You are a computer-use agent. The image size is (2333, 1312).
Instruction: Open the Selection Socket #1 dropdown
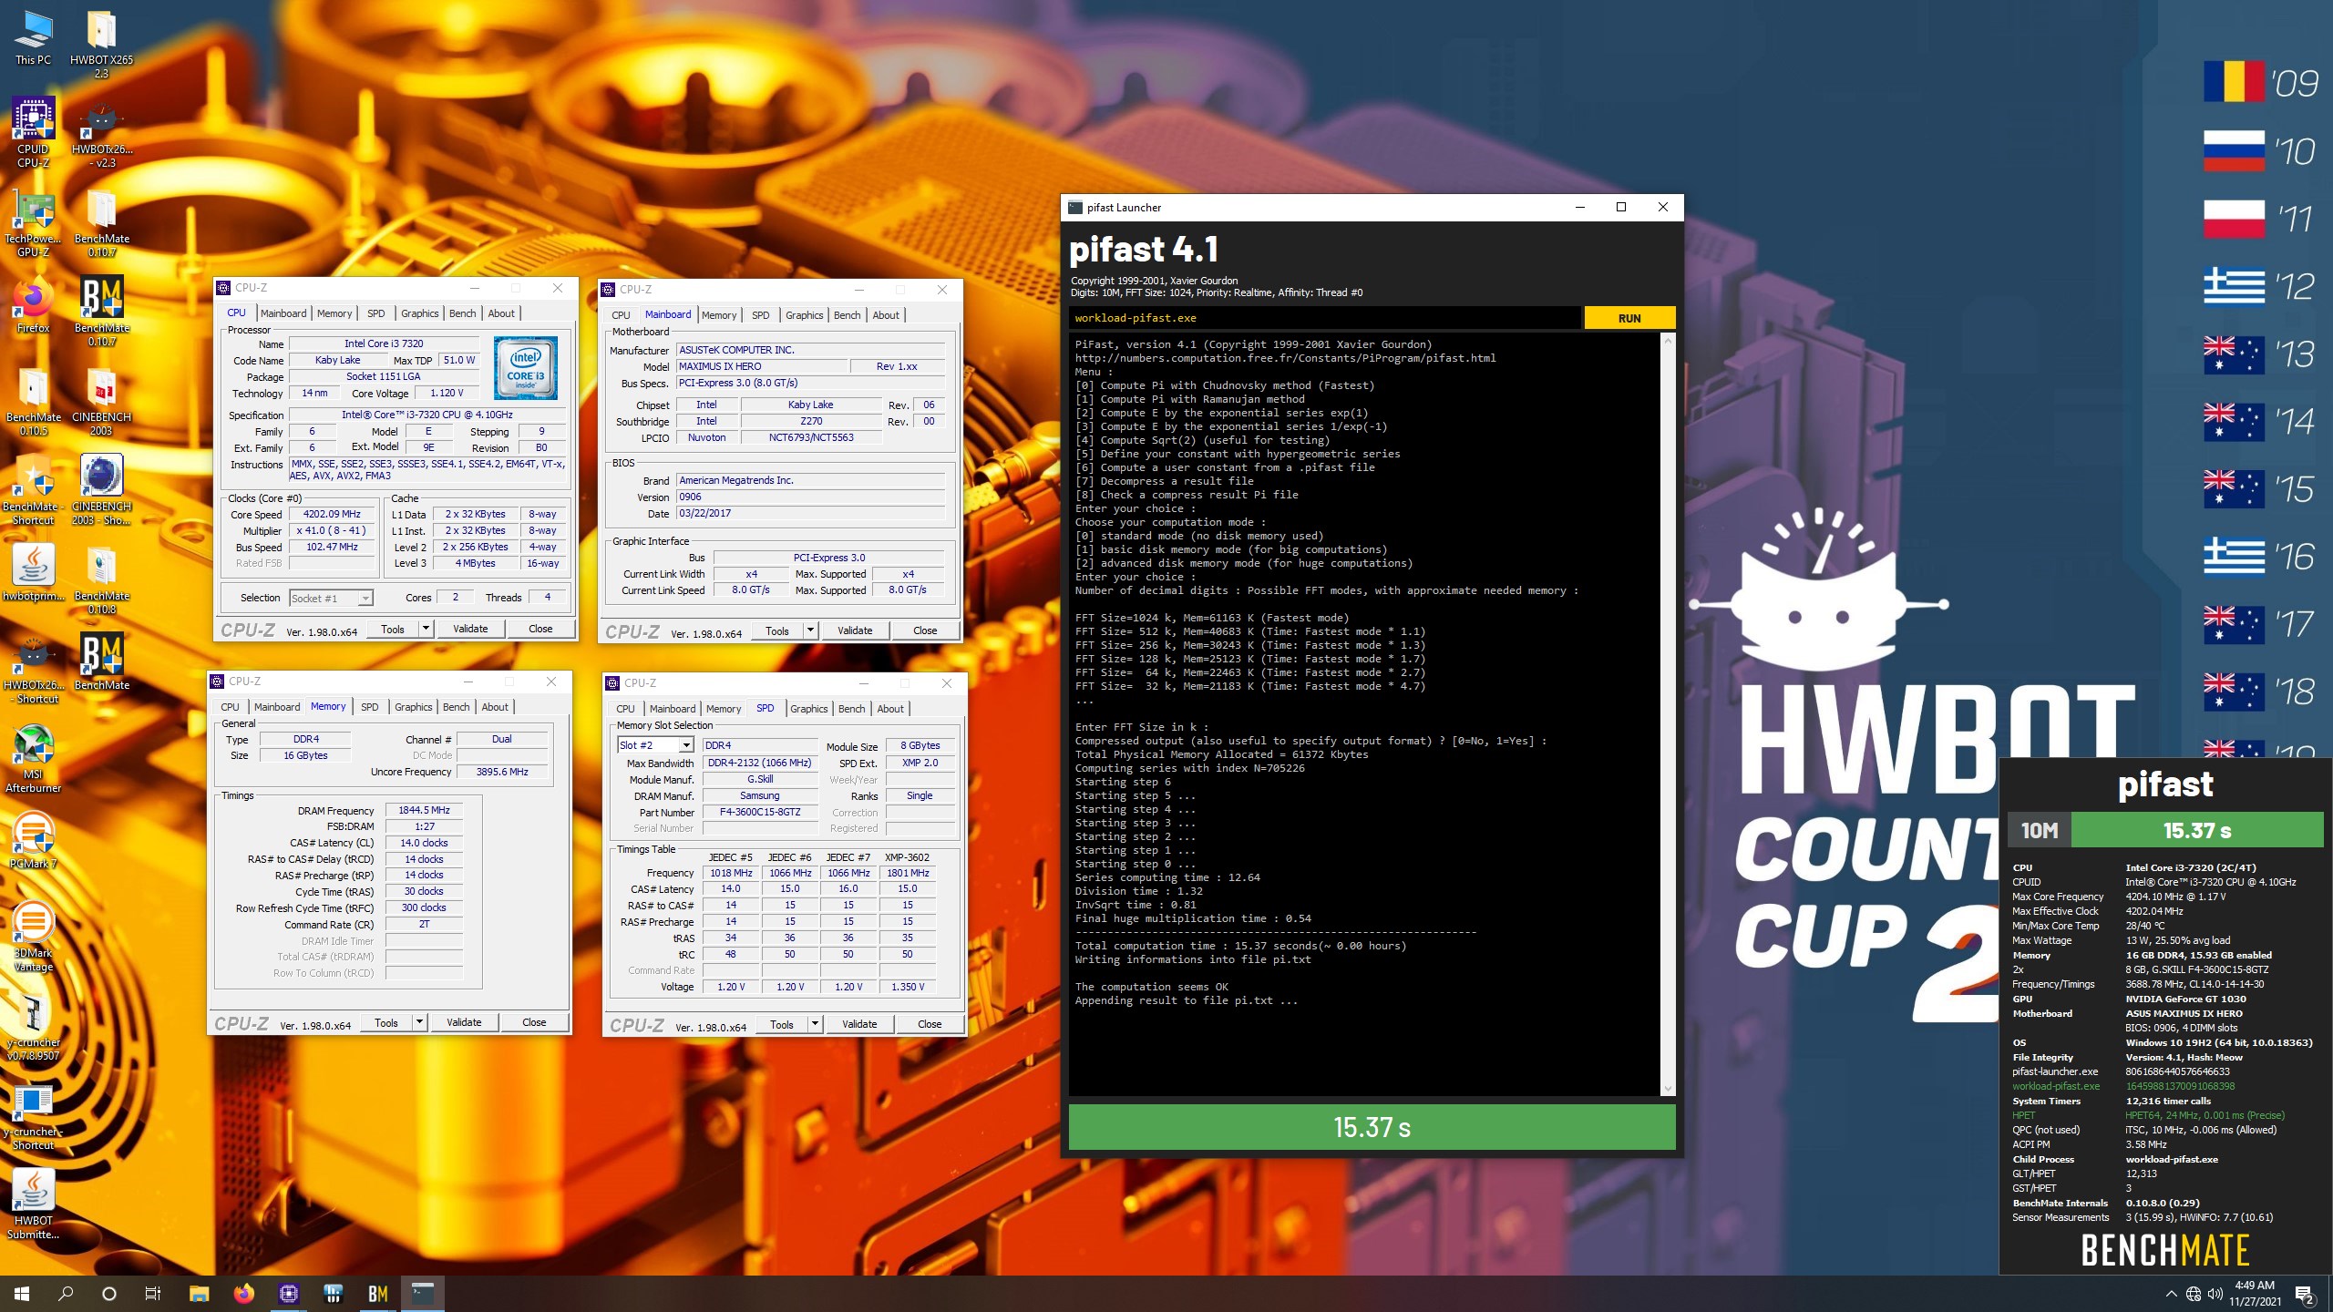click(331, 598)
